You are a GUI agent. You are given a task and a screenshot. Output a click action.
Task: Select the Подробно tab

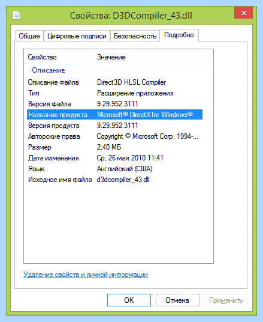[179, 35]
